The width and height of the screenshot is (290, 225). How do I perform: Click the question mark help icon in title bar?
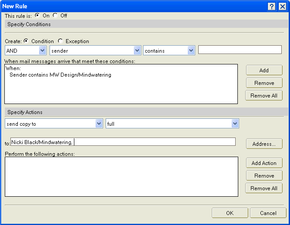(272, 6)
